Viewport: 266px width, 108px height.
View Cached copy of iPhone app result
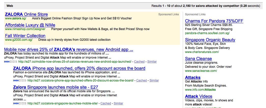142,80
